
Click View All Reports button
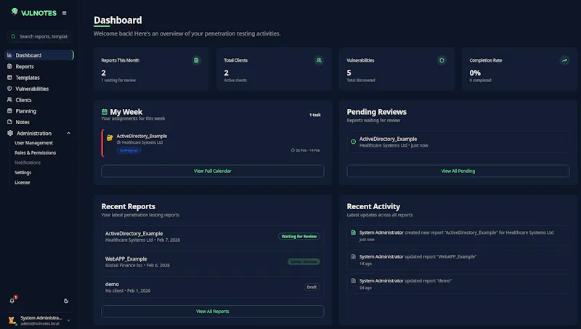click(x=213, y=312)
